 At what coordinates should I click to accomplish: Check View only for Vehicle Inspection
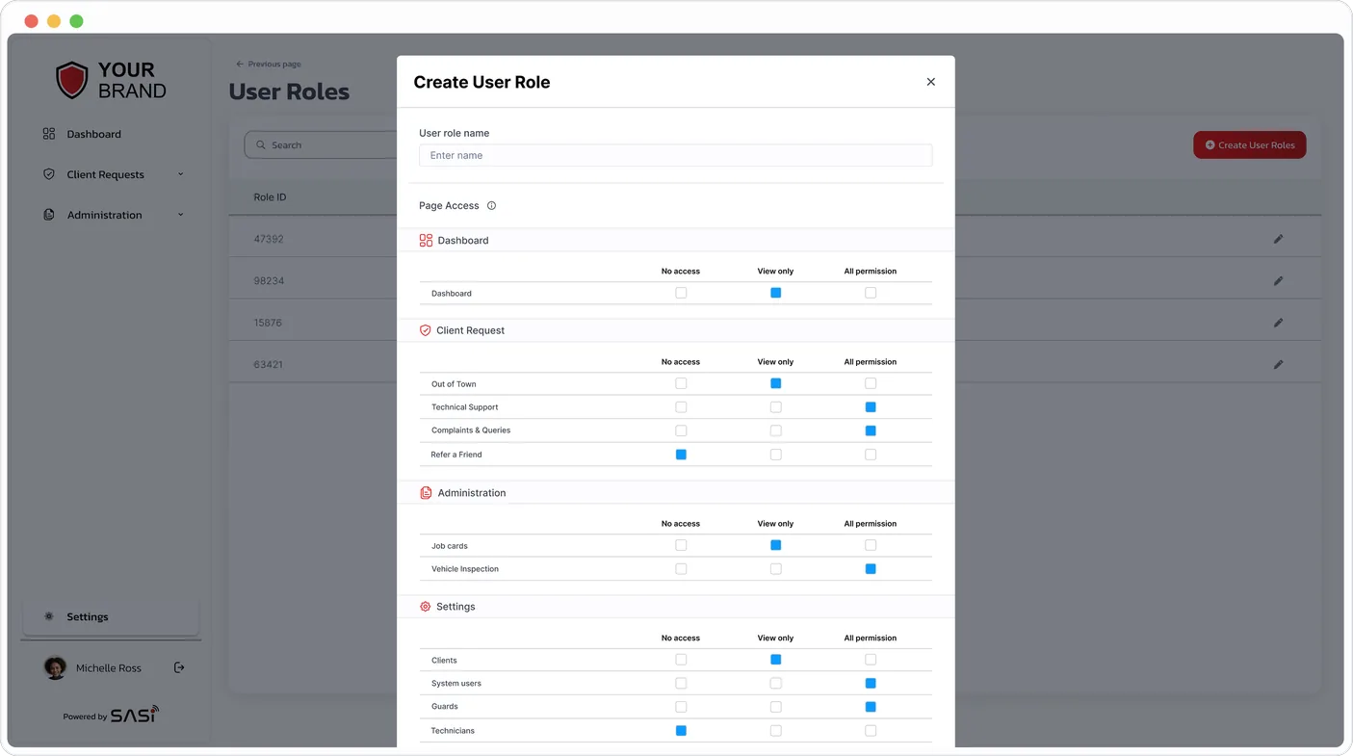[775, 569]
